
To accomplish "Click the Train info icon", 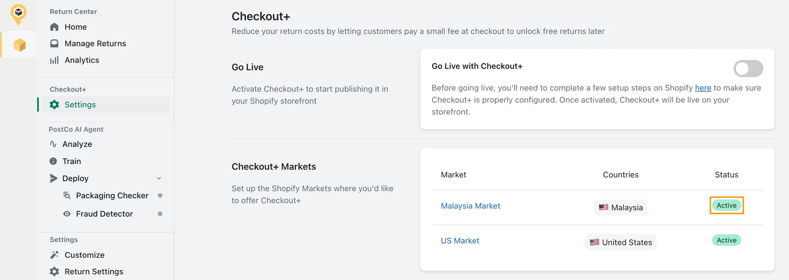I will (x=53, y=161).
